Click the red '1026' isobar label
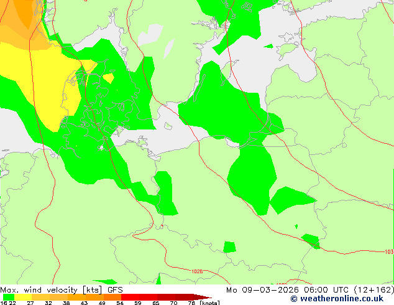 click(x=197, y=271)
